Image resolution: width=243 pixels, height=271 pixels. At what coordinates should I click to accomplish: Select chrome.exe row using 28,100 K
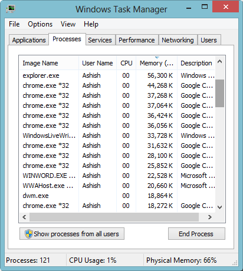click(117, 156)
